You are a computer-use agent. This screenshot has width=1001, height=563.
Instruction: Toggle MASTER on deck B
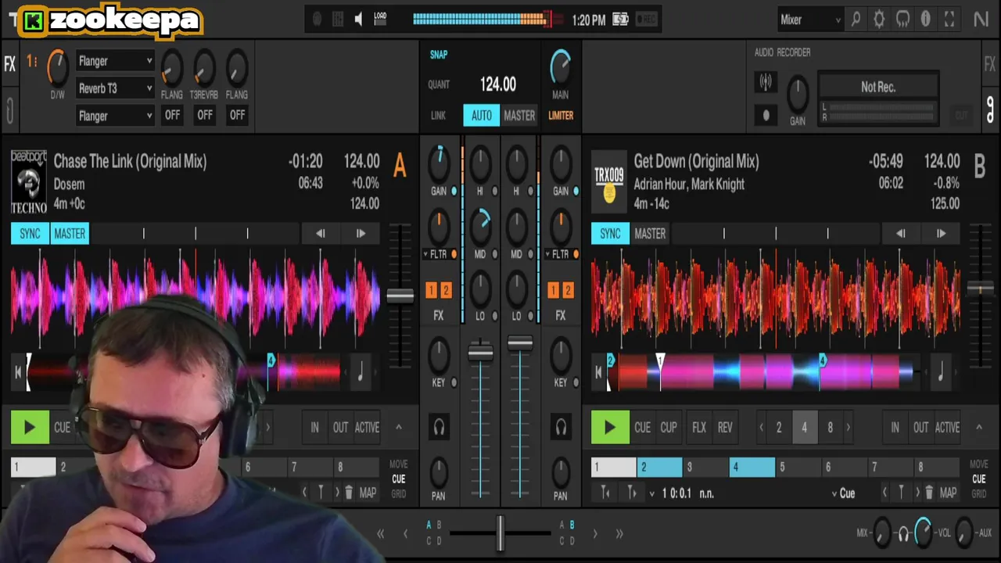650,234
